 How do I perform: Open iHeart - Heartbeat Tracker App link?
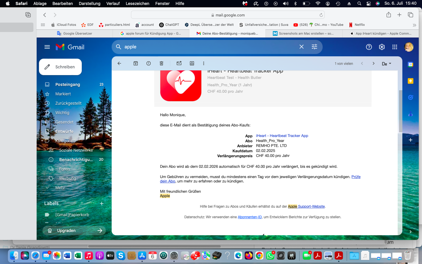(x=282, y=136)
